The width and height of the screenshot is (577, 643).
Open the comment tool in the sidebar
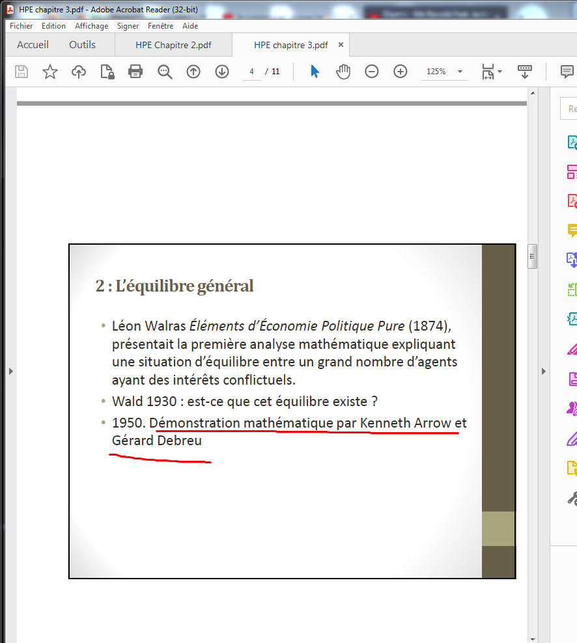pos(572,230)
